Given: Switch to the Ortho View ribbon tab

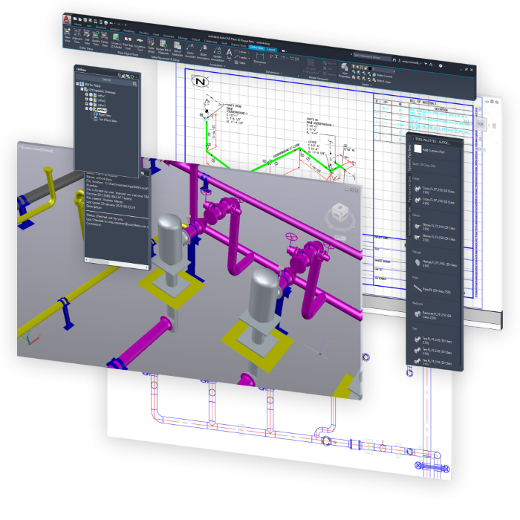Looking at the screenshot, I should tap(257, 48).
